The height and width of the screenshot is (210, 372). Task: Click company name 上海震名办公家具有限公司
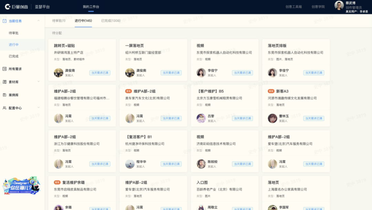coord(287,189)
